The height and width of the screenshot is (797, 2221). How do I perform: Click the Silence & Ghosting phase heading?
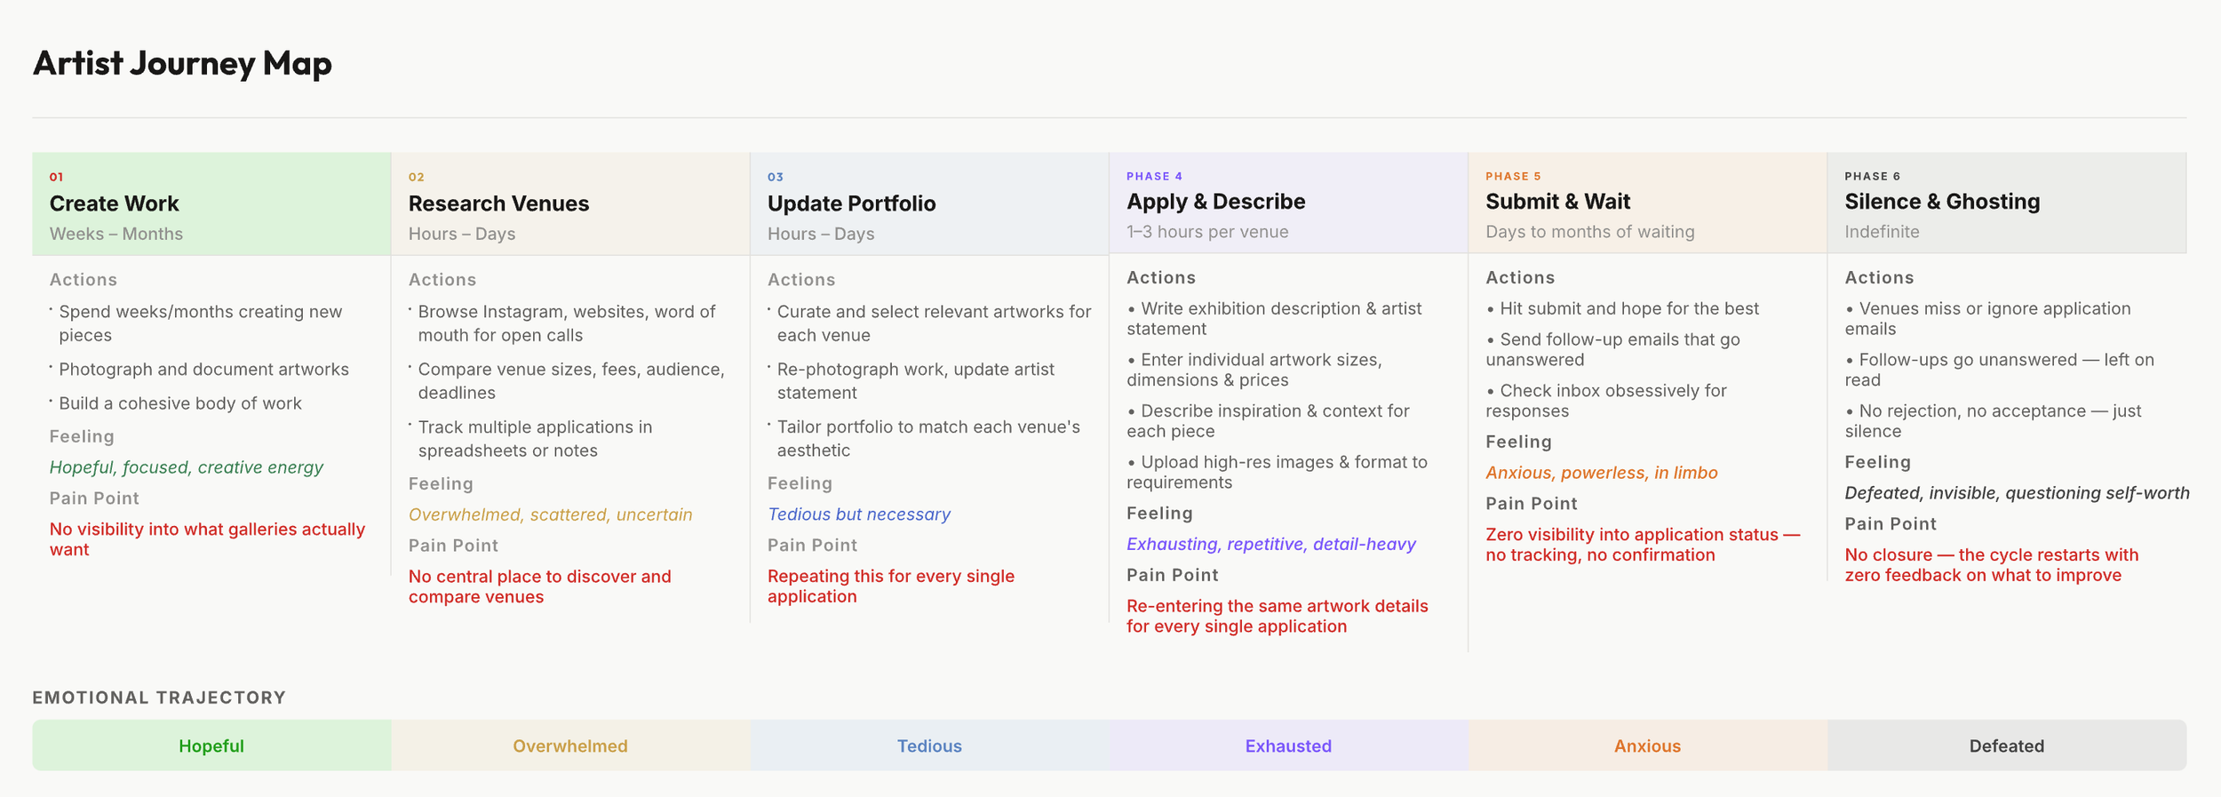coord(1941,202)
